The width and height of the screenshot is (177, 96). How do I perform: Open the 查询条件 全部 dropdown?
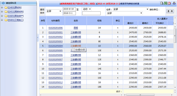tap(54, 11)
